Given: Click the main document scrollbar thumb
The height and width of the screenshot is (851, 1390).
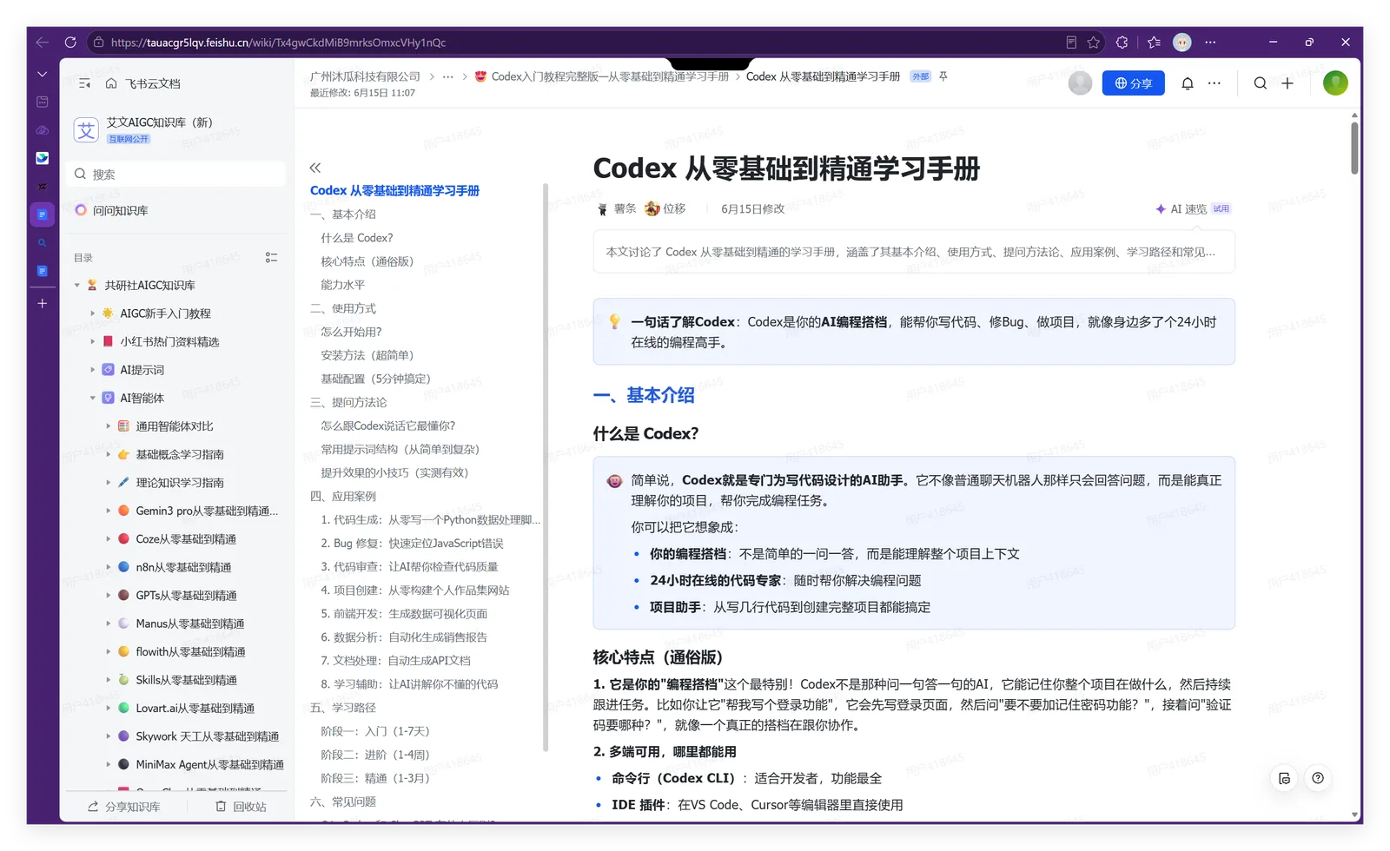Looking at the screenshot, I should pyautogui.click(x=1354, y=148).
